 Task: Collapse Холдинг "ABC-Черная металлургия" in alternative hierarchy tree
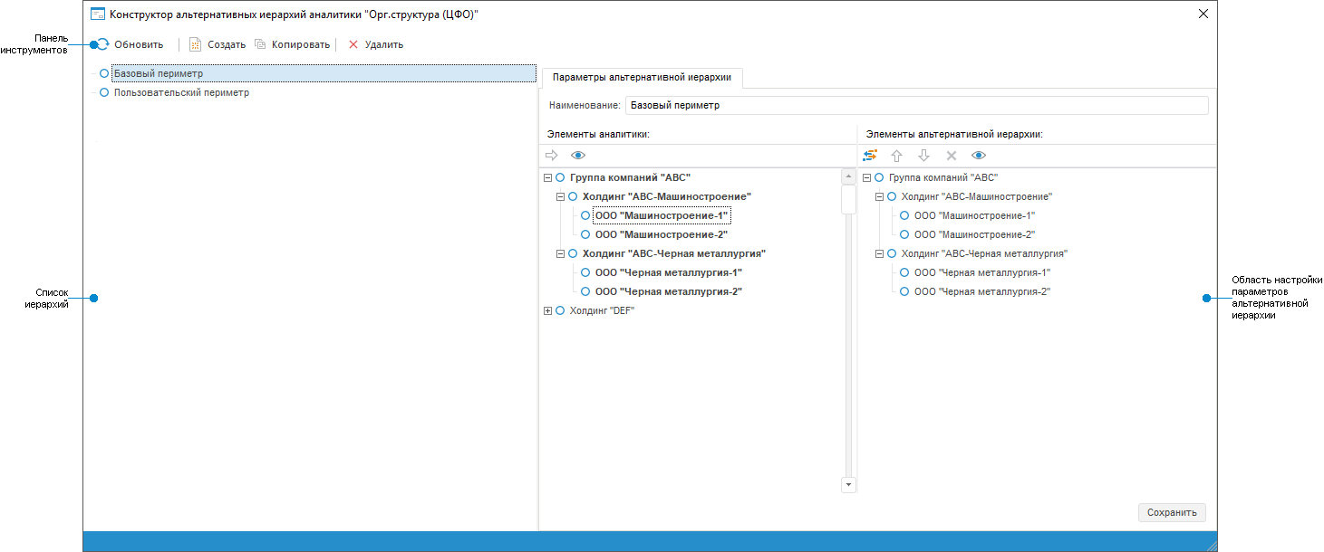(879, 253)
